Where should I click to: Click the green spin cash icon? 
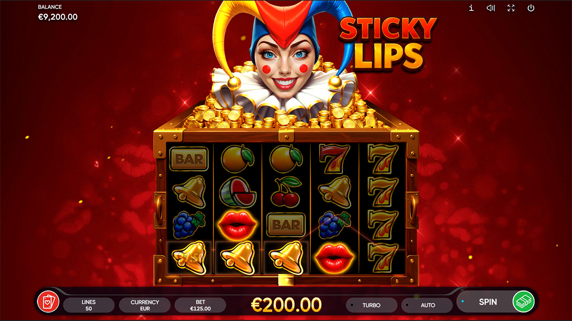(523, 302)
